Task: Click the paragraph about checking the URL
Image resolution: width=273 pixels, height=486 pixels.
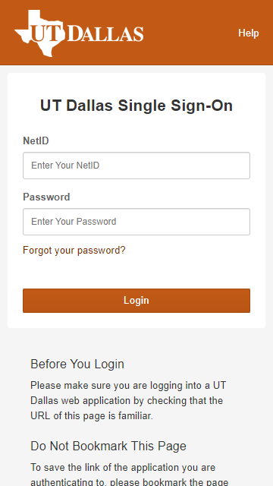Action: coord(128,401)
